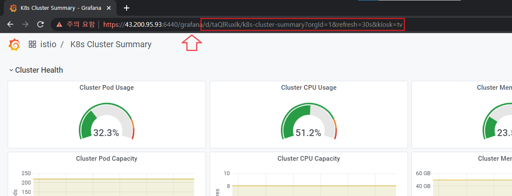Open the Cluster CPU Capacity panel title
The height and width of the screenshot is (196, 512).
[x=309, y=159]
